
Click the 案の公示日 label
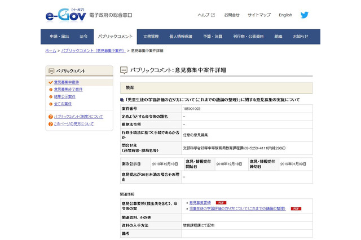click(x=131, y=164)
